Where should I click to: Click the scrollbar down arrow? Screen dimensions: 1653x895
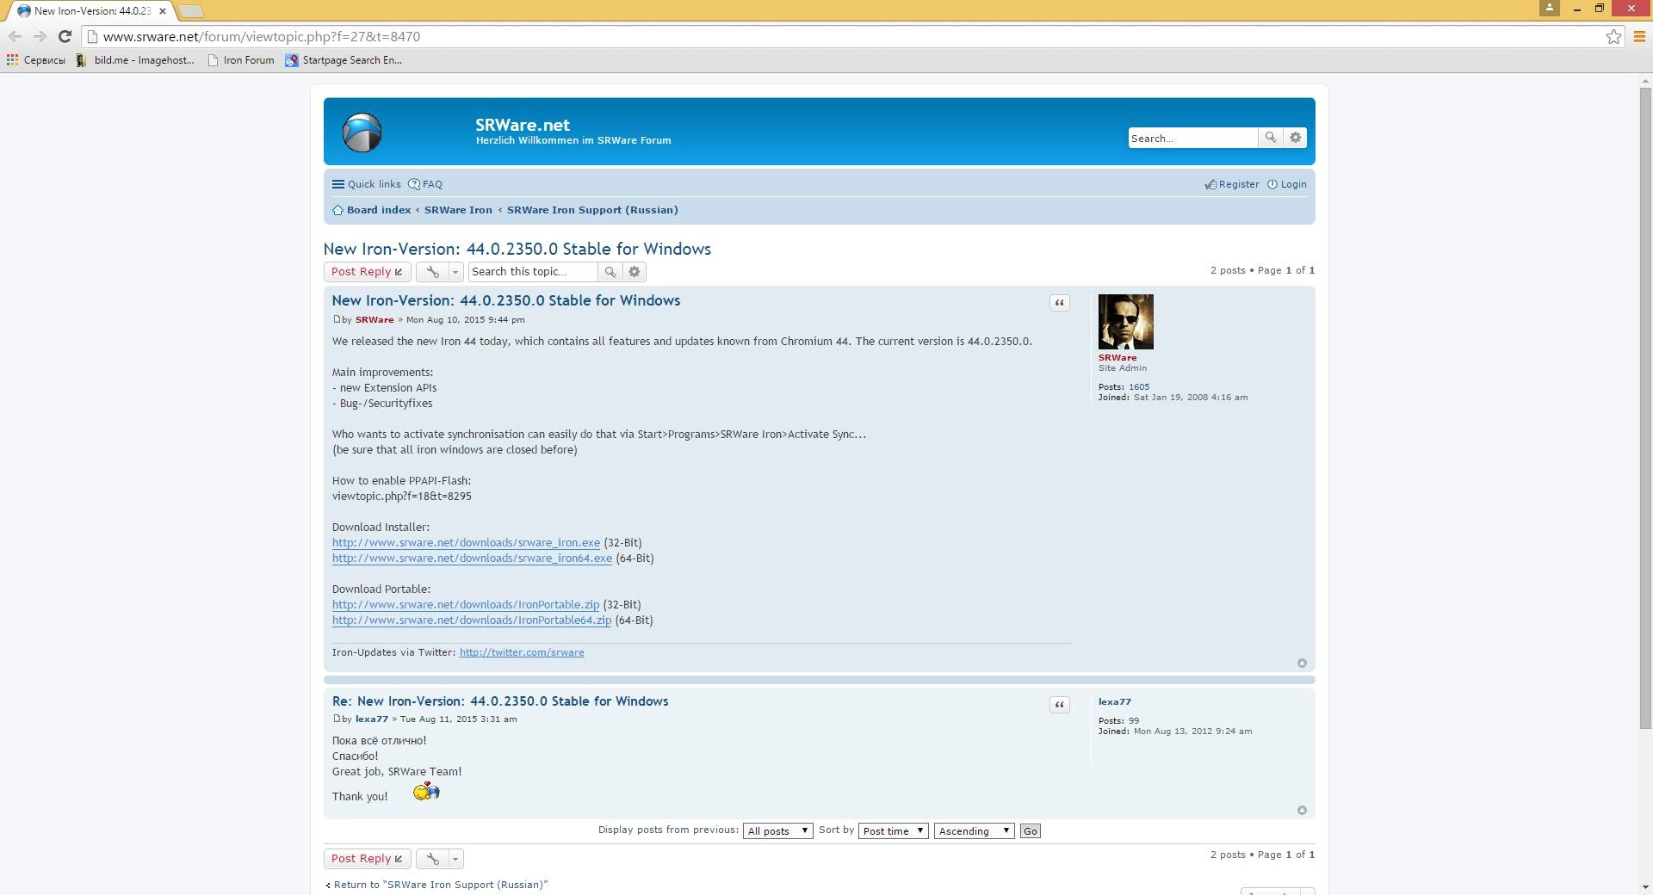coord(1645,887)
